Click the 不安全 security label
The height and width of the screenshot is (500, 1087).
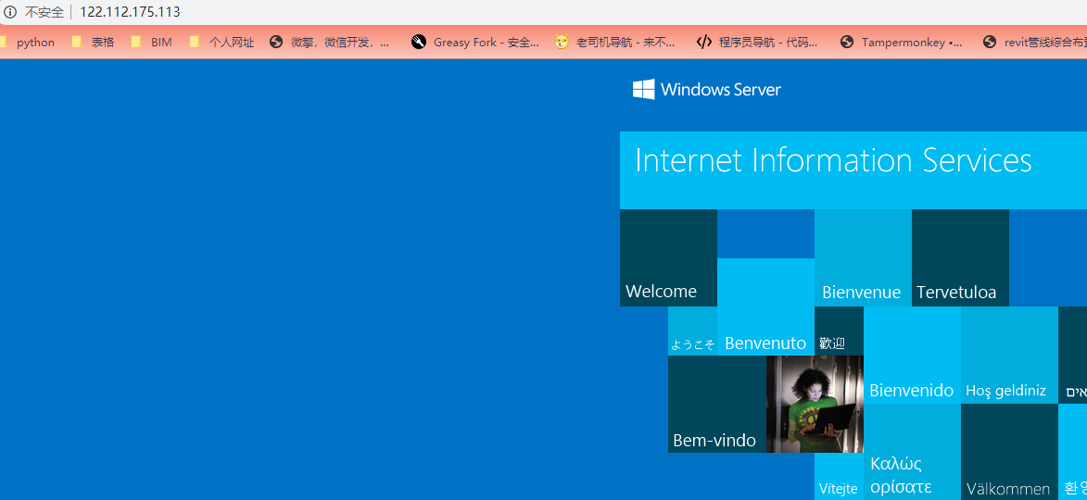[x=44, y=12]
